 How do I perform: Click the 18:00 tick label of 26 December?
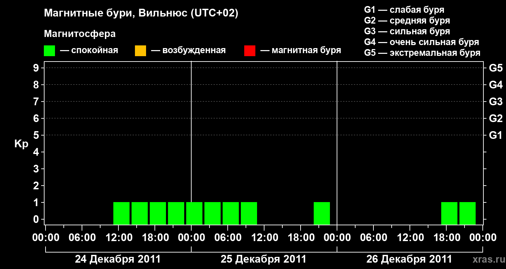pos(446,237)
